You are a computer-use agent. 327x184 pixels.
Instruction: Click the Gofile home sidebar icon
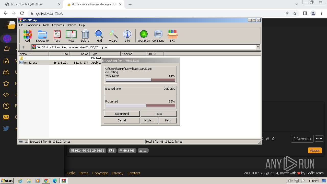tap(6, 61)
